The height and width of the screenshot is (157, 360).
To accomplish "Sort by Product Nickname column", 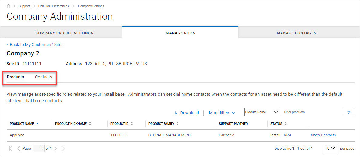I will click(90, 124).
